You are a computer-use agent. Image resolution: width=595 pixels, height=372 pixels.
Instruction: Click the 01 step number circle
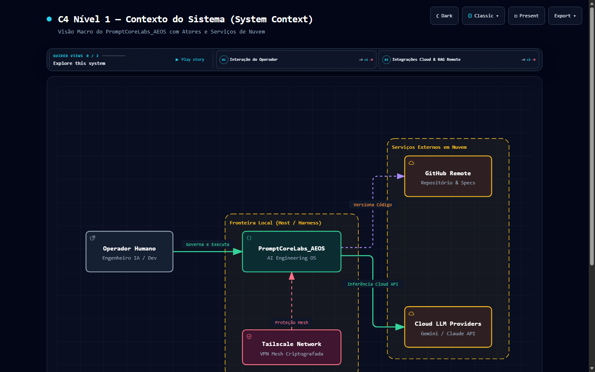click(224, 60)
